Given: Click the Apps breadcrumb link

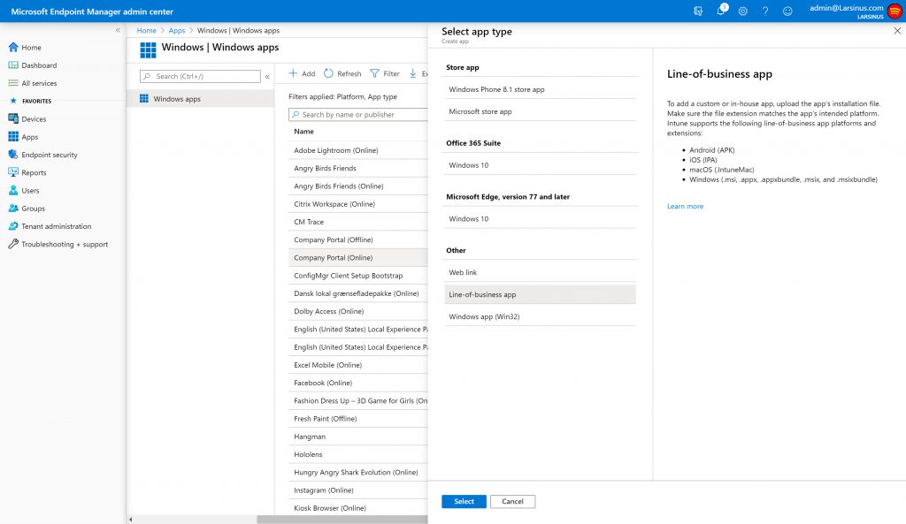Looking at the screenshot, I should 177,31.
